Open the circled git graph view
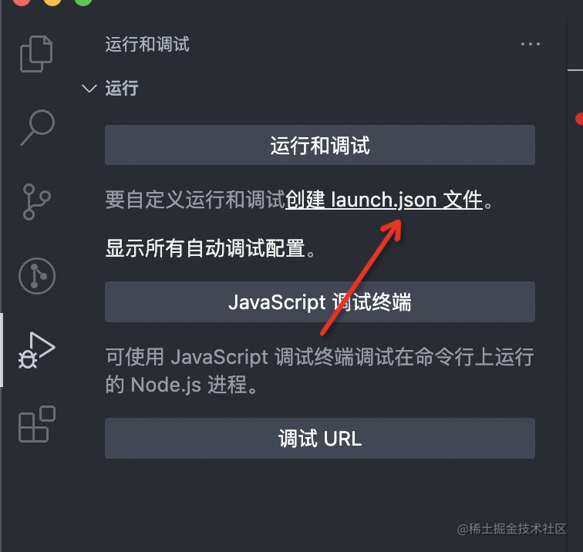The height and width of the screenshot is (552, 583). pyautogui.click(x=37, y=276)
